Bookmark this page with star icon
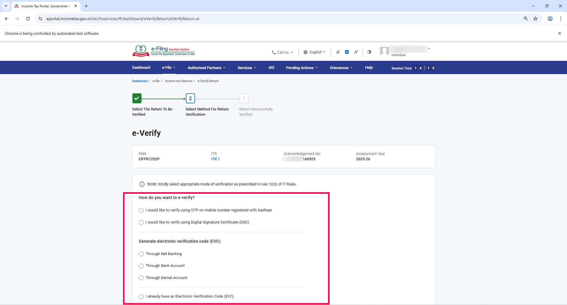This screenshot has height=305, width=567. coord(535,19)
